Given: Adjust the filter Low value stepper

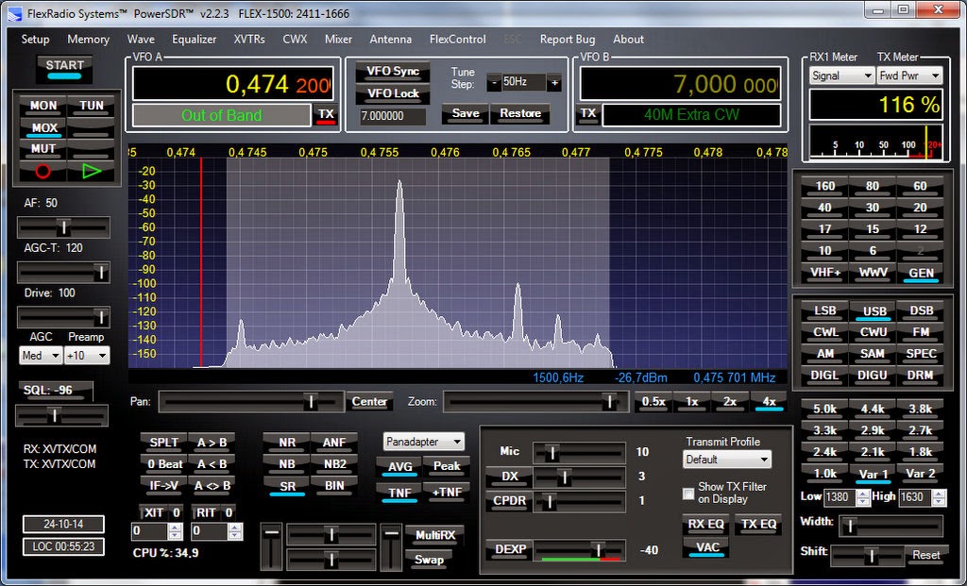Looking at the screenshot, I should (863, 497).
